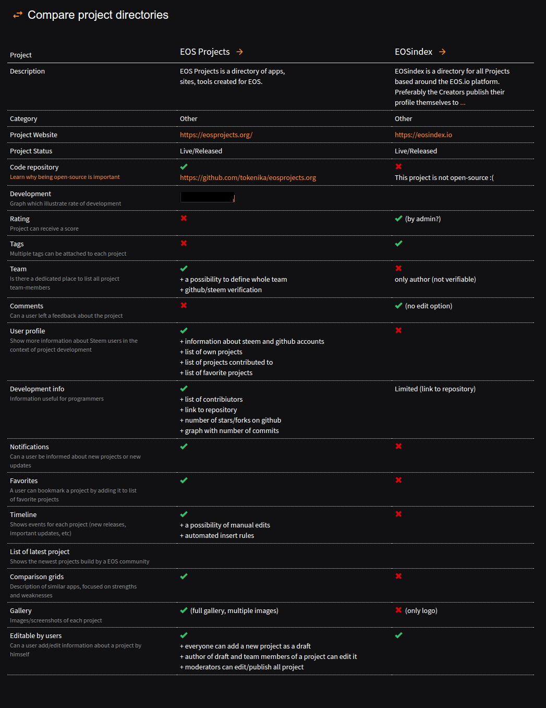
Task: Click the EOSindex column heading
Action: [x=414, y=52]
